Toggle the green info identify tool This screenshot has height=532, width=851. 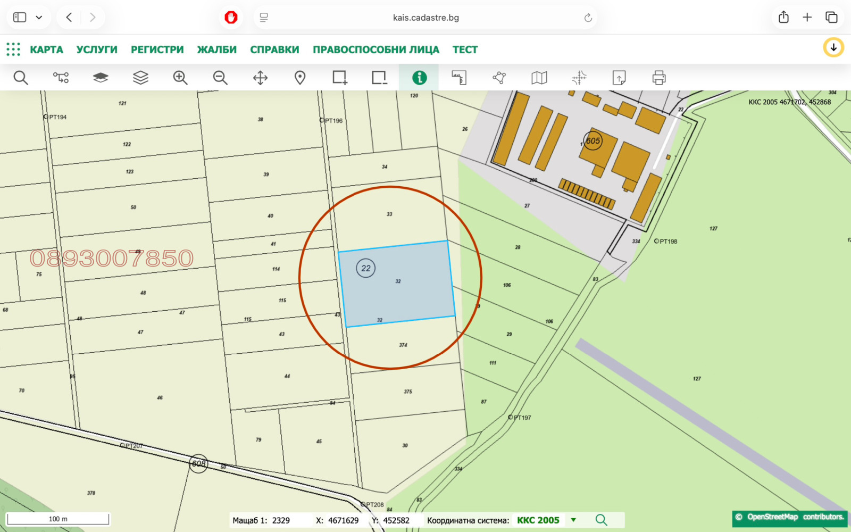[x=419, y=78]
